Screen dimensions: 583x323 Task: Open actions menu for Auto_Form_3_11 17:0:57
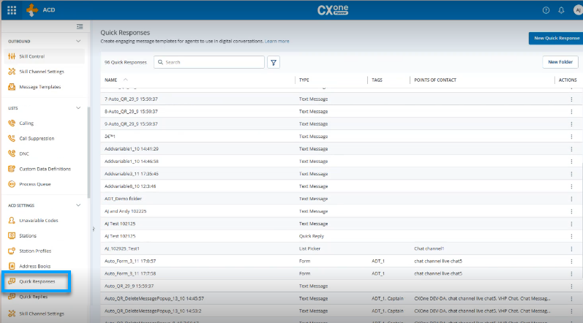[571, 260]
